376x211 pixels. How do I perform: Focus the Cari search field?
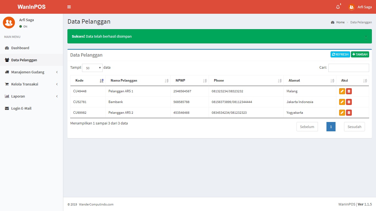click(348, 68)
